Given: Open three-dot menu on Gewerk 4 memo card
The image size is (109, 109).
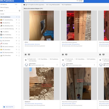Looking at the screenshot, I should [x=57, y=65].
